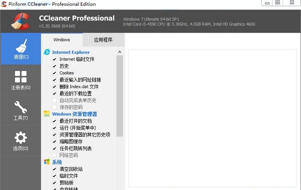The height and width of the screenshot is (190, 301).
Task: Open the 清理(C) cleaner section
Action: [21, 49]
